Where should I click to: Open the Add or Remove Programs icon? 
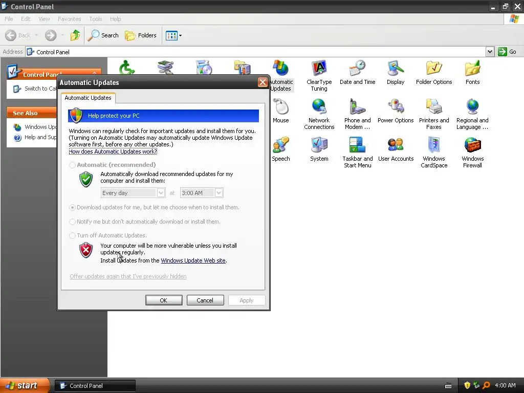click(204, 67)
